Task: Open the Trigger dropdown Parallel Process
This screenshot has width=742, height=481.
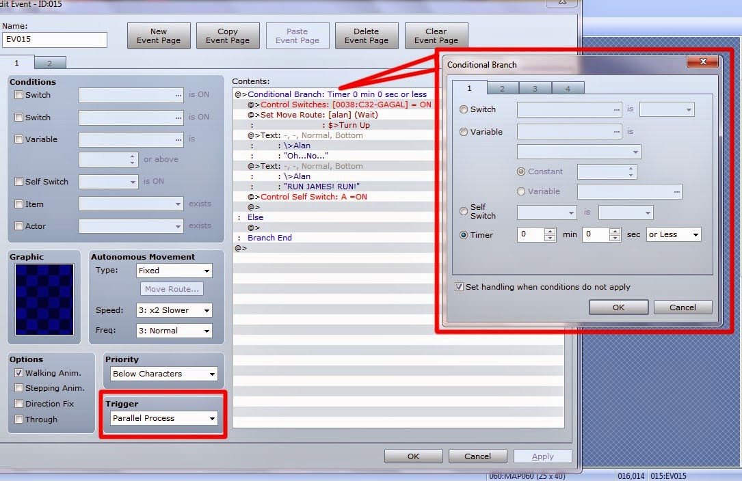Action: (x=163, y=418)
